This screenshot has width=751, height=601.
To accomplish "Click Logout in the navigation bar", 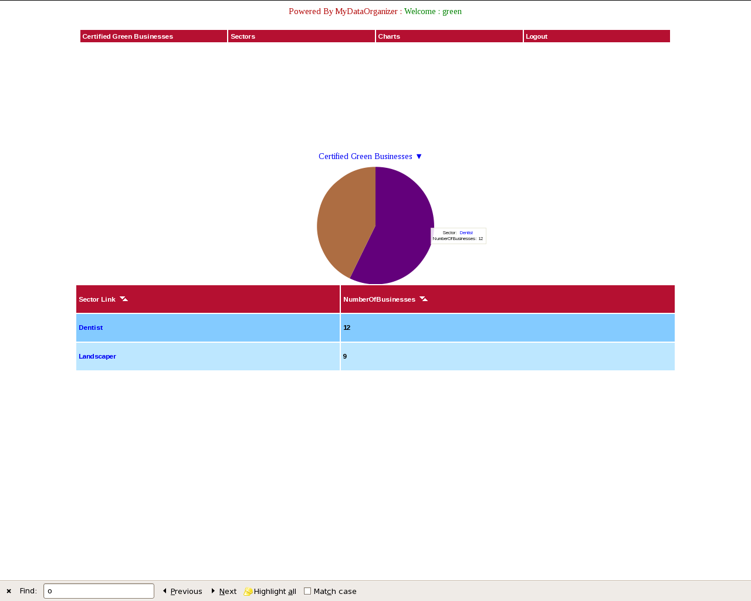I will click(x=536, y=36).
